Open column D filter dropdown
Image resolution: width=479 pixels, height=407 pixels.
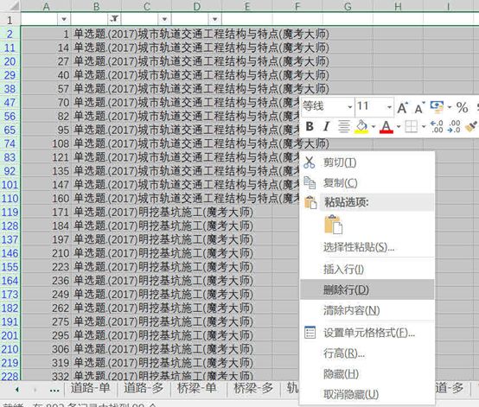[x=214, y=19]
